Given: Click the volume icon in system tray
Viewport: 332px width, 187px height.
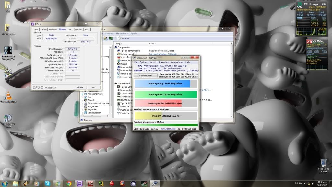Looking at the screenshot, I should 313,184.
